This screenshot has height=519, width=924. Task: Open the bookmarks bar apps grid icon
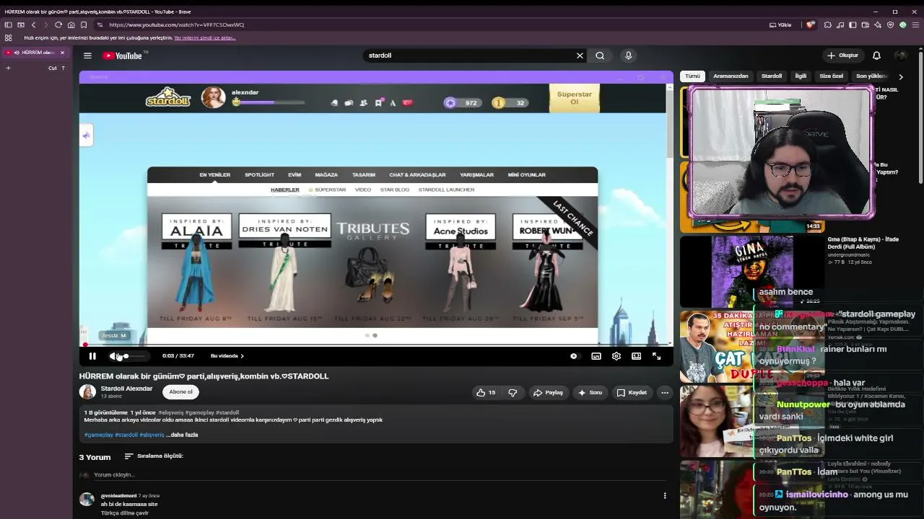tap(8, 37)
